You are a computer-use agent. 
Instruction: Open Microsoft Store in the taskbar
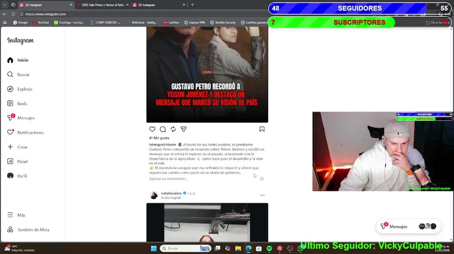coord(259,248)
